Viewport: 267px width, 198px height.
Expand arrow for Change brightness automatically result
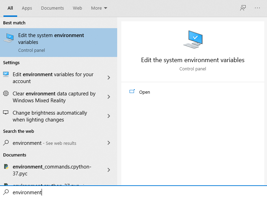pos(109,116)
